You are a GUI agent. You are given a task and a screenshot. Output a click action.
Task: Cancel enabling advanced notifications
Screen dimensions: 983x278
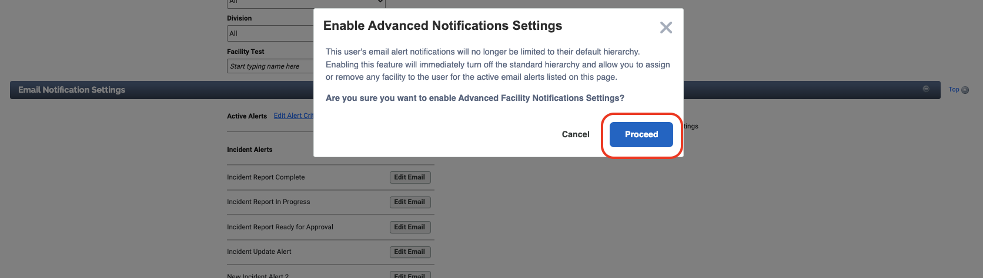(575, 134)
